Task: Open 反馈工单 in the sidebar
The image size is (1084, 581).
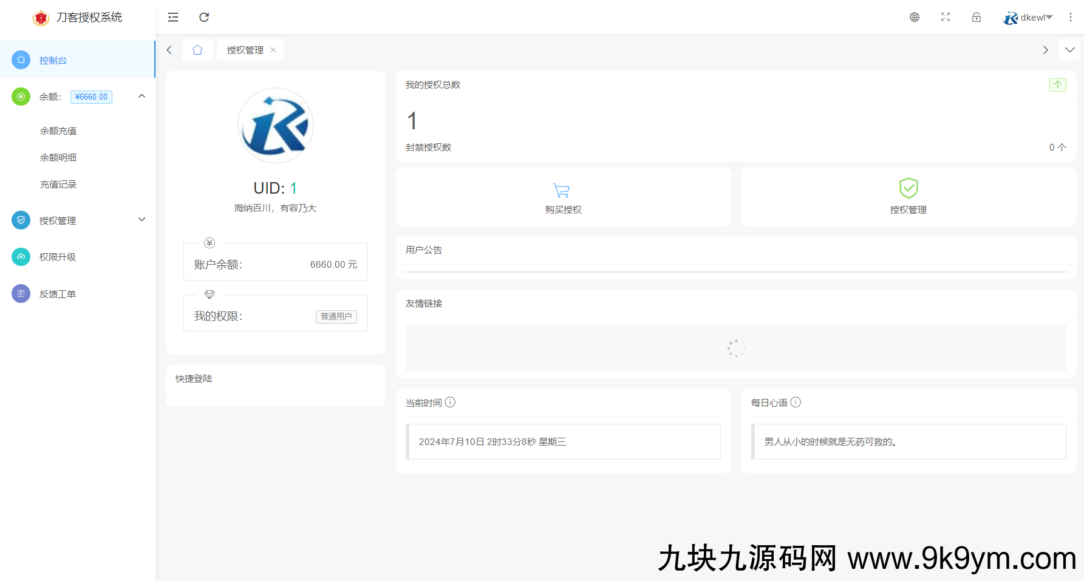Action: click(58, 294)
